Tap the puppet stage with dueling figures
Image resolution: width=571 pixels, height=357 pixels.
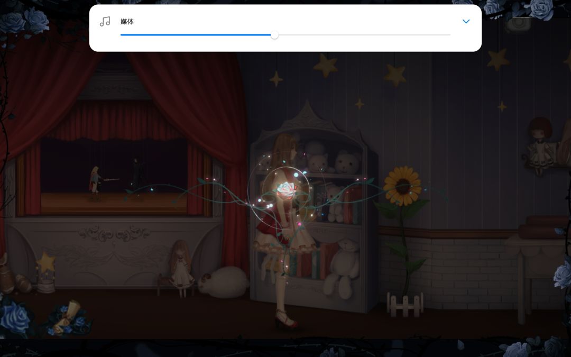114,176
